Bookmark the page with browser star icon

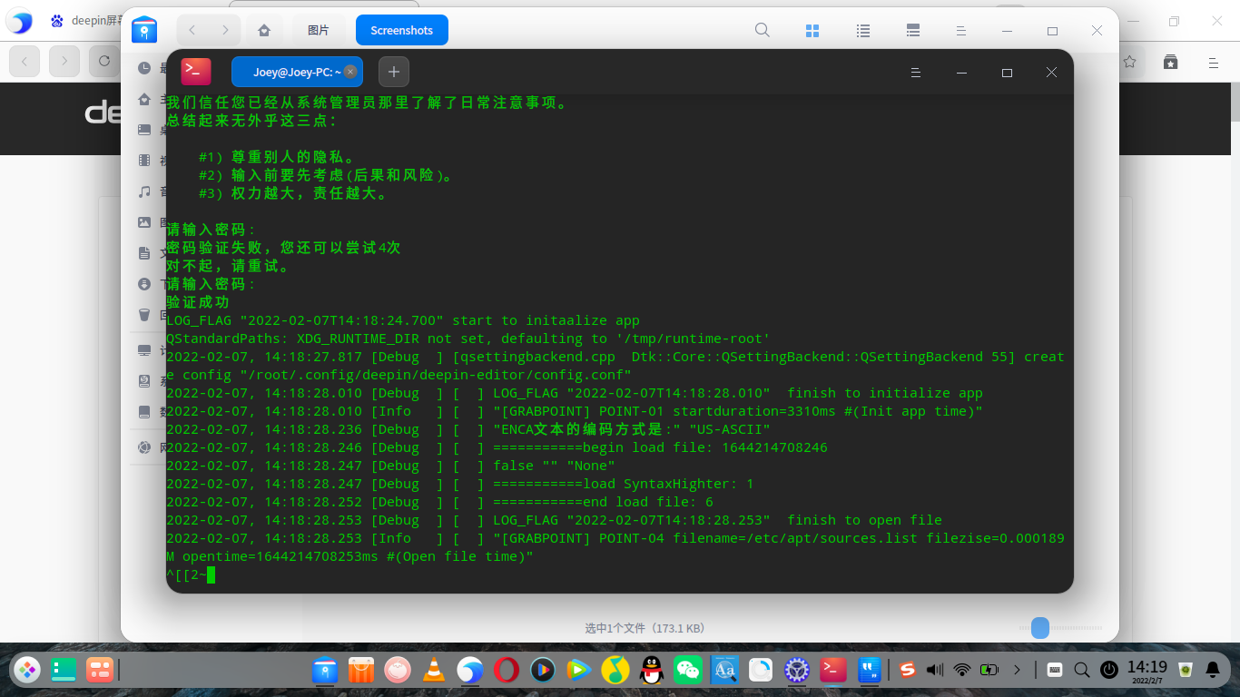pyautogui.click(x=1130, y=62)
